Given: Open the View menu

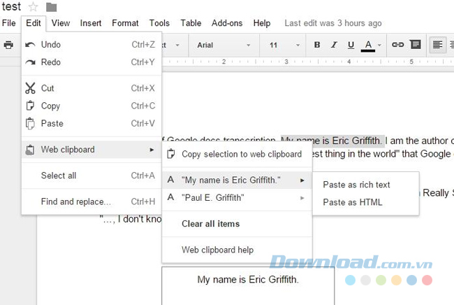Looking at the screenshot, I should coord(61,23).
